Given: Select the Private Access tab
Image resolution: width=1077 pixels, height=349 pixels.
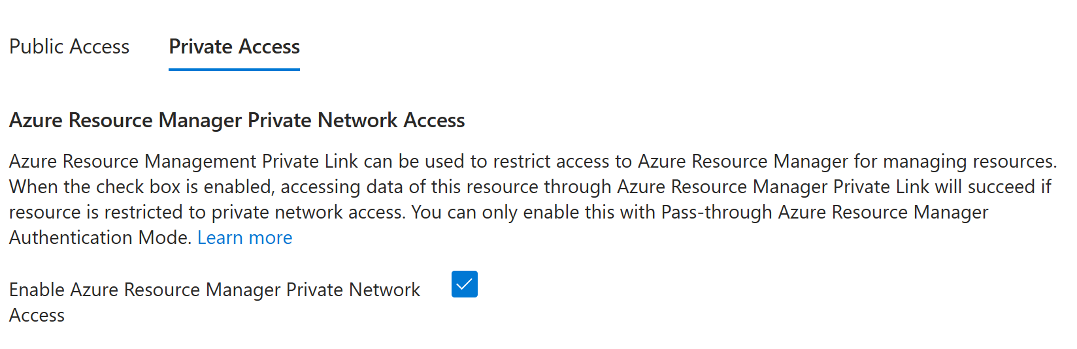Looking at the screenshot, I should (234, 47).
